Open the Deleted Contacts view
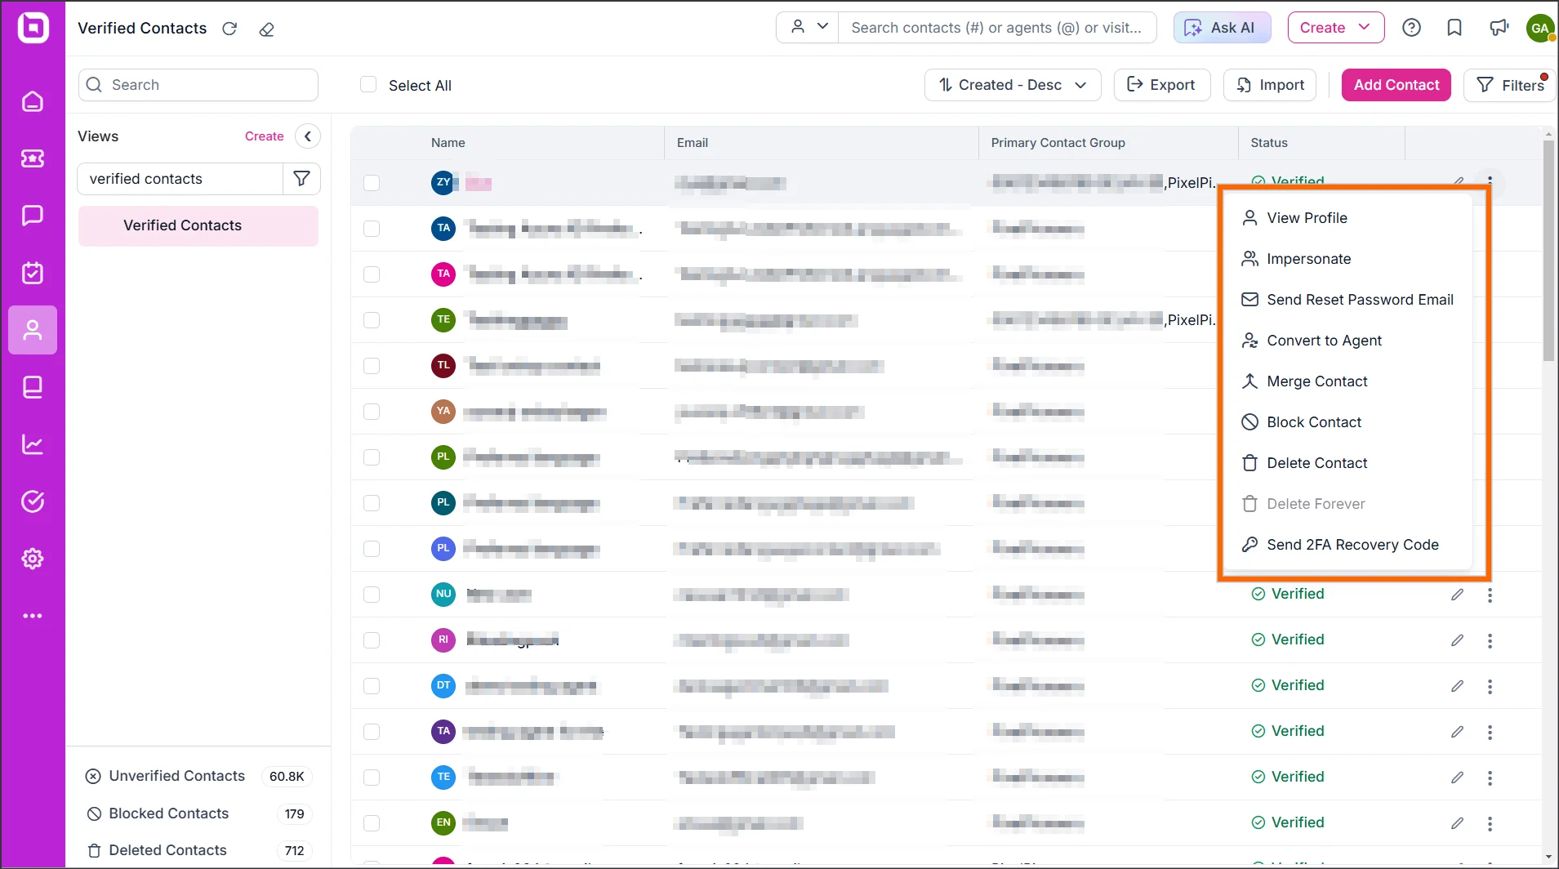Image resolution: width=1559 pixels, height=869 pixels. point(198,850)
